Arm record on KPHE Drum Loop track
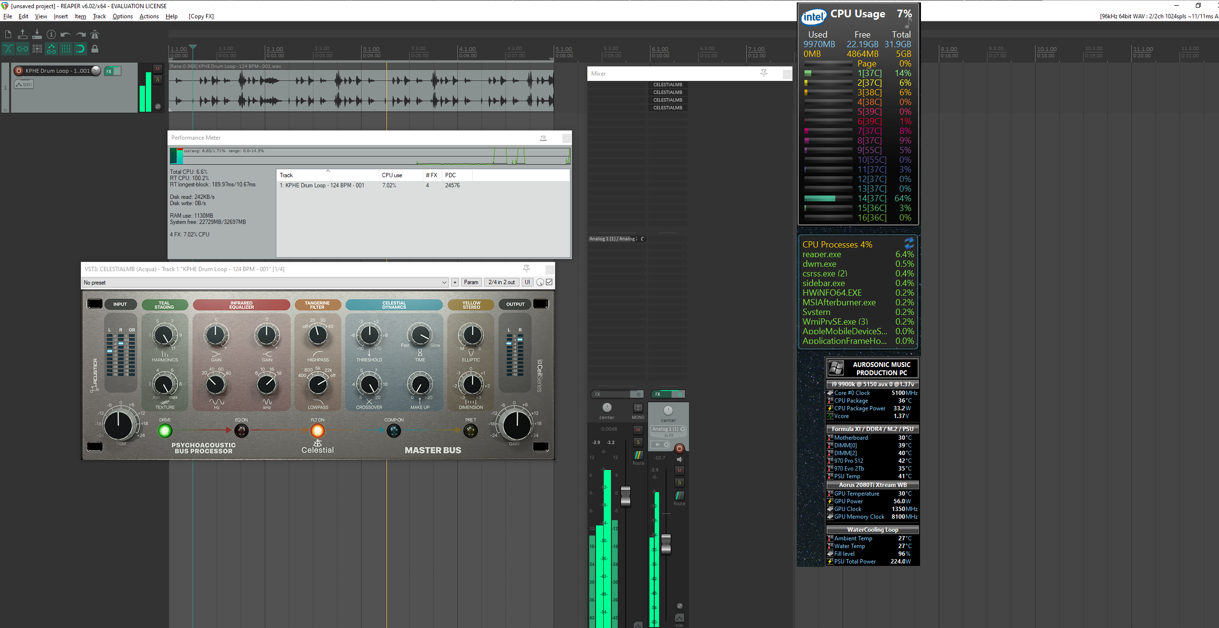Screen dimensions: 1219x628 tap(19, 71)
